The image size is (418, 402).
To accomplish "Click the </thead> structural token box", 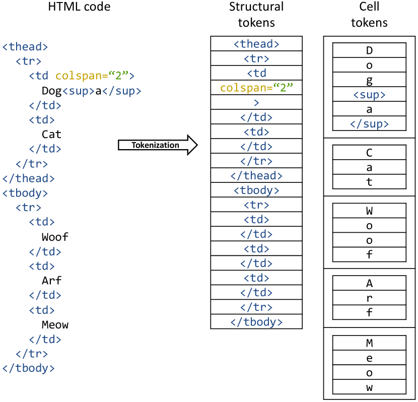I will pyautogui.click(x=256, y=175).
